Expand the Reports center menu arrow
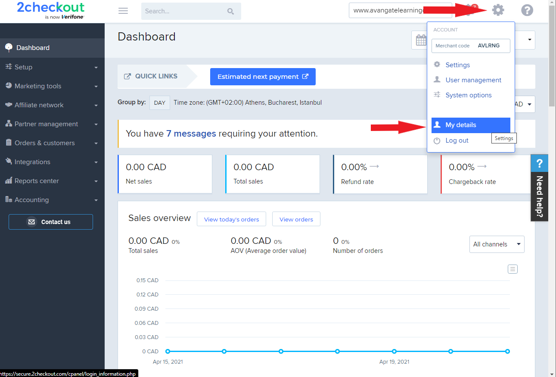Viewport: 556px width, 377px height. coord(96,181)
